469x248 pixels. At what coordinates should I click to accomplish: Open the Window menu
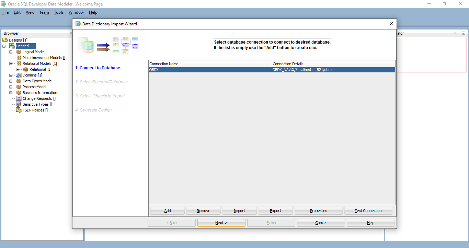(x=76, y=12)
